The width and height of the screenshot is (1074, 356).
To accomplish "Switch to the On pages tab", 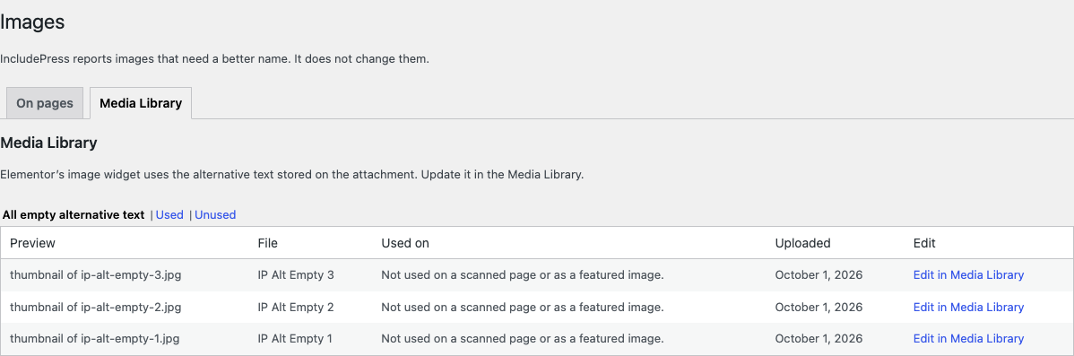I will point(45,103).
